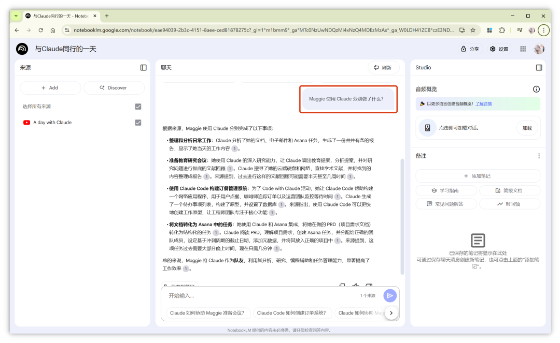560x343 pixels.
Task: Send the chat message arrow button
Action: (390, 295)
